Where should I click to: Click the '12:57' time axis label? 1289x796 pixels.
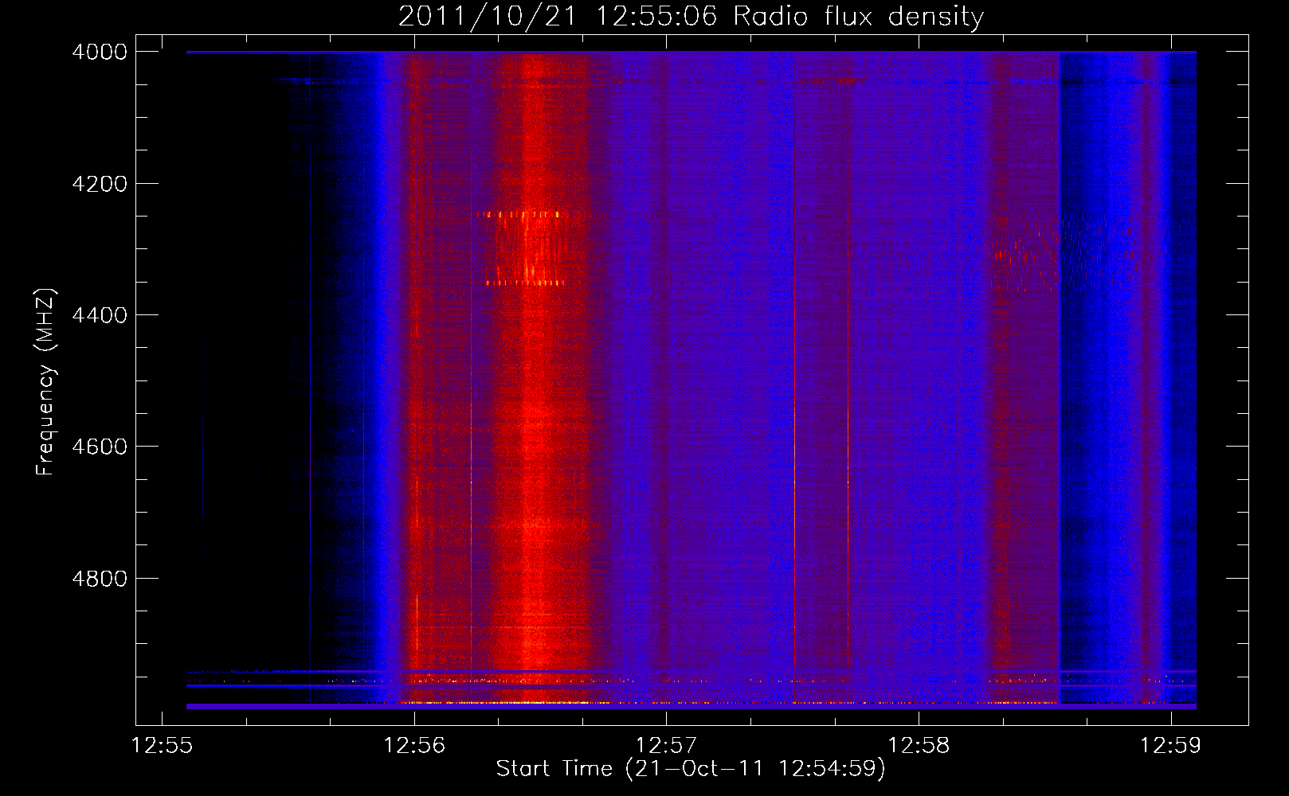[666, 746]
